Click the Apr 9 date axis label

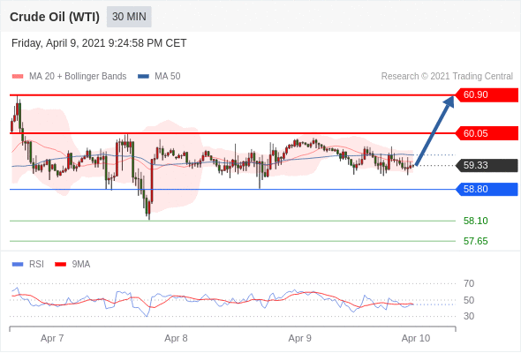299,338
